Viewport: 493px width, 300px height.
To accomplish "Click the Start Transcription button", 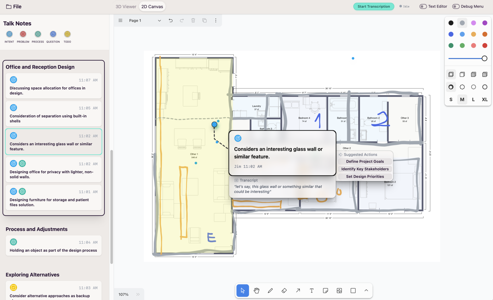I will (x=374, y=7).
